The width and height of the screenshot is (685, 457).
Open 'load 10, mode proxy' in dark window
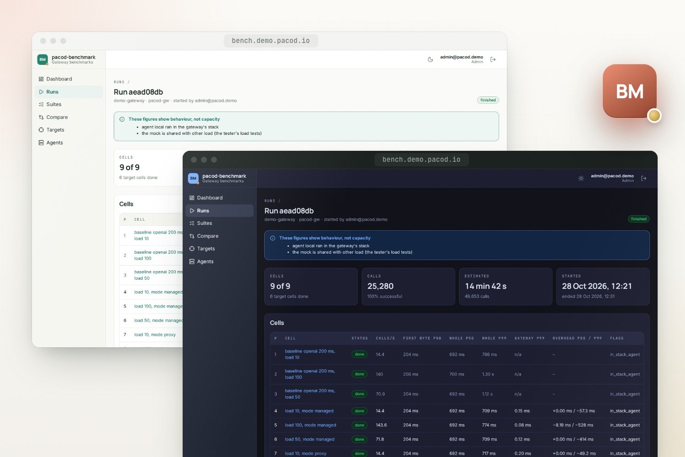click(x=306, y=453)
